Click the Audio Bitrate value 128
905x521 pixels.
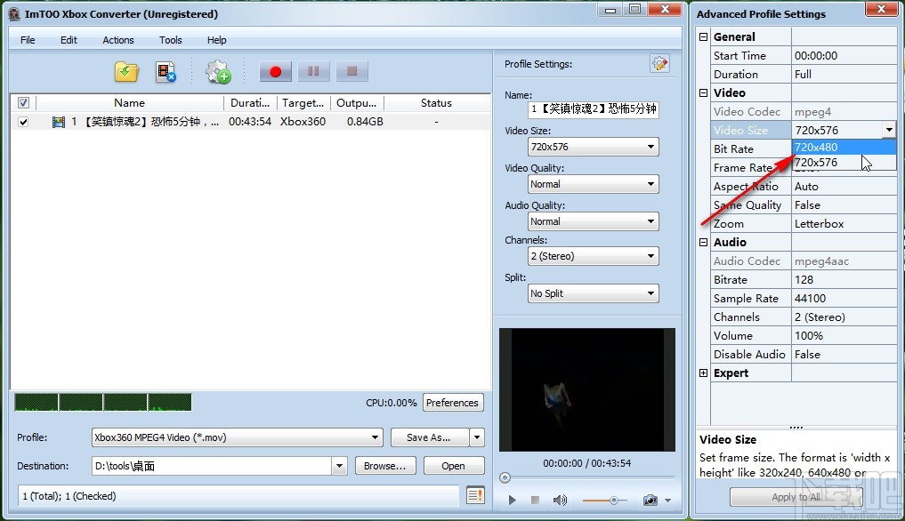point(844,280)
